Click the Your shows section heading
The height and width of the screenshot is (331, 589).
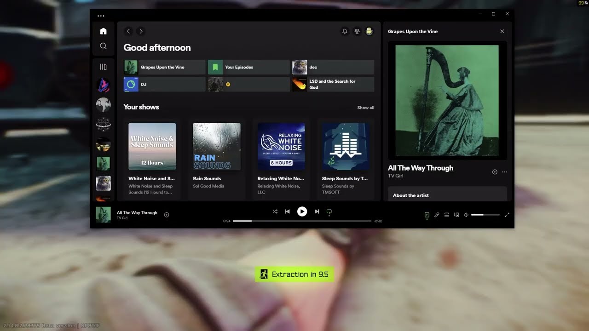pos(141,107)
